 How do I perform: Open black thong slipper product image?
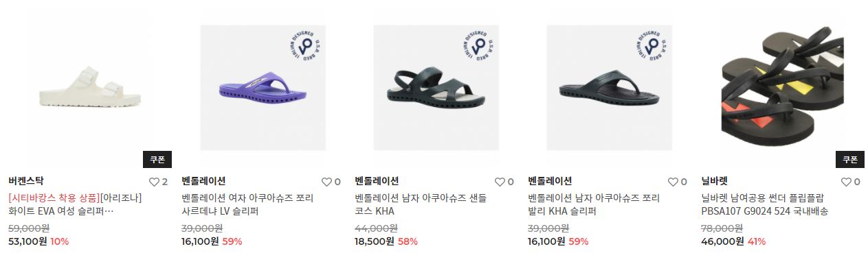[609, 88]
